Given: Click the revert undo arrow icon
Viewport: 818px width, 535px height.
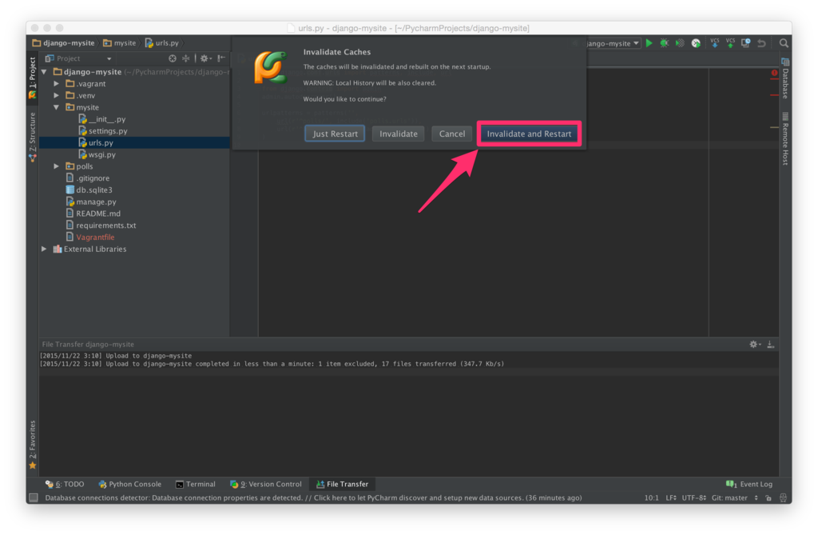Looking at the screenshot, I should 761,43.
